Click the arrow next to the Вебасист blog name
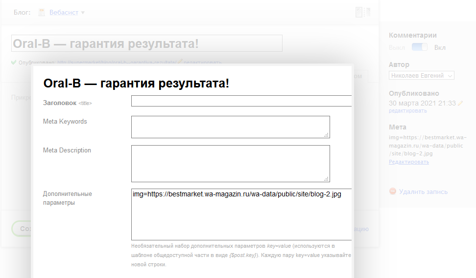 click(x=83, y=13)
